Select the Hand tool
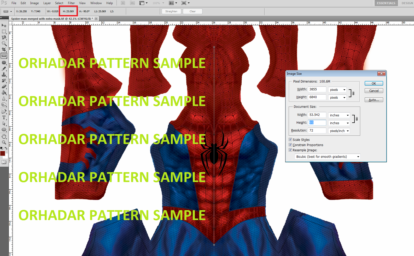This screenshot has width=414, height=256. coord(4,136)
